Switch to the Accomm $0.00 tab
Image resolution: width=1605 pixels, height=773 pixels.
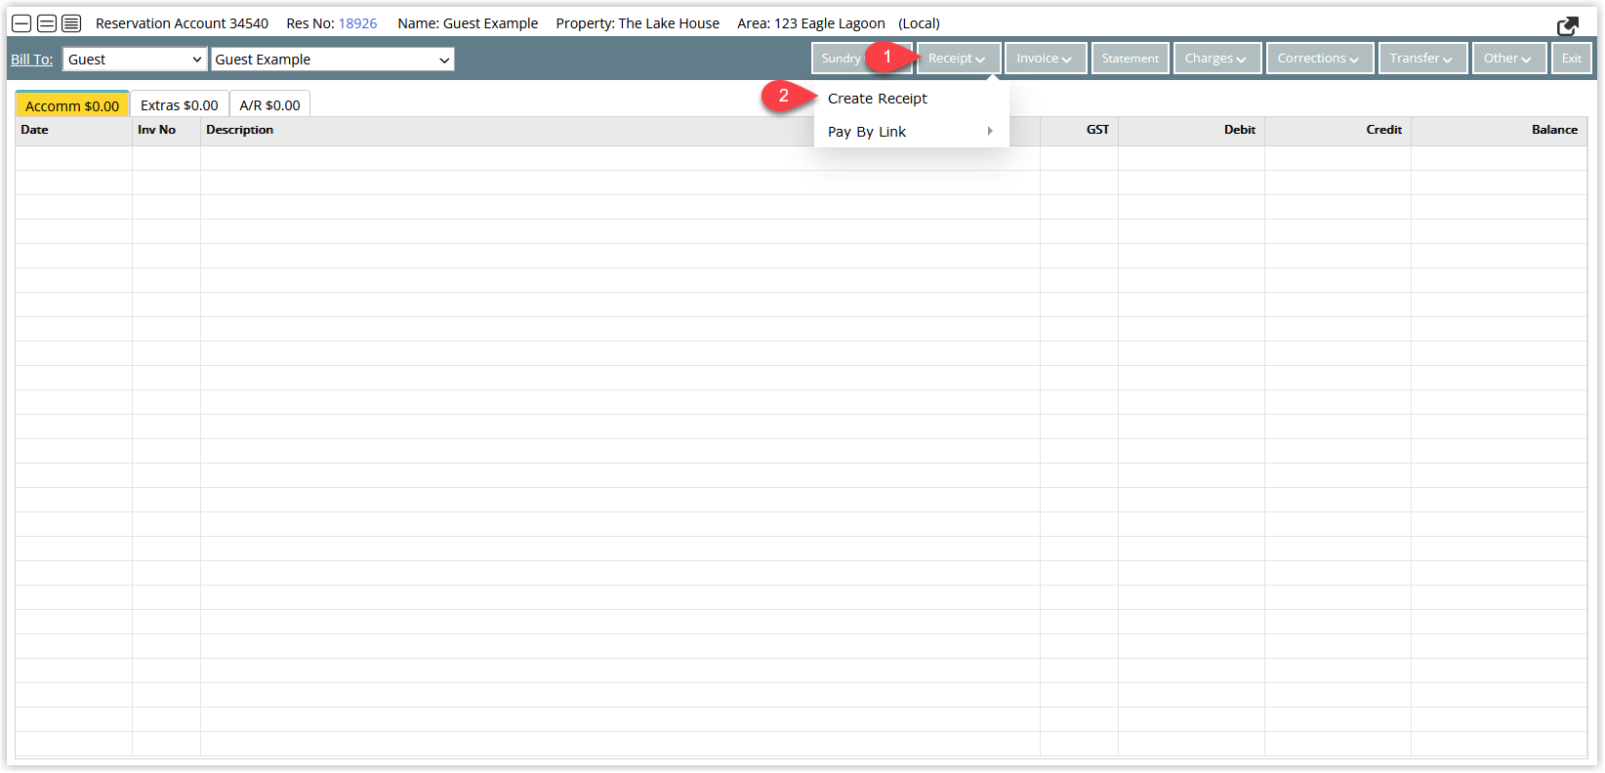tap(72, 105)
